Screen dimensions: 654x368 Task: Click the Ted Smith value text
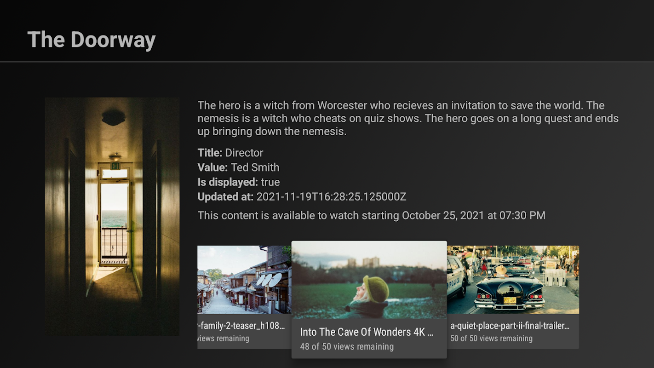[255, 167]
